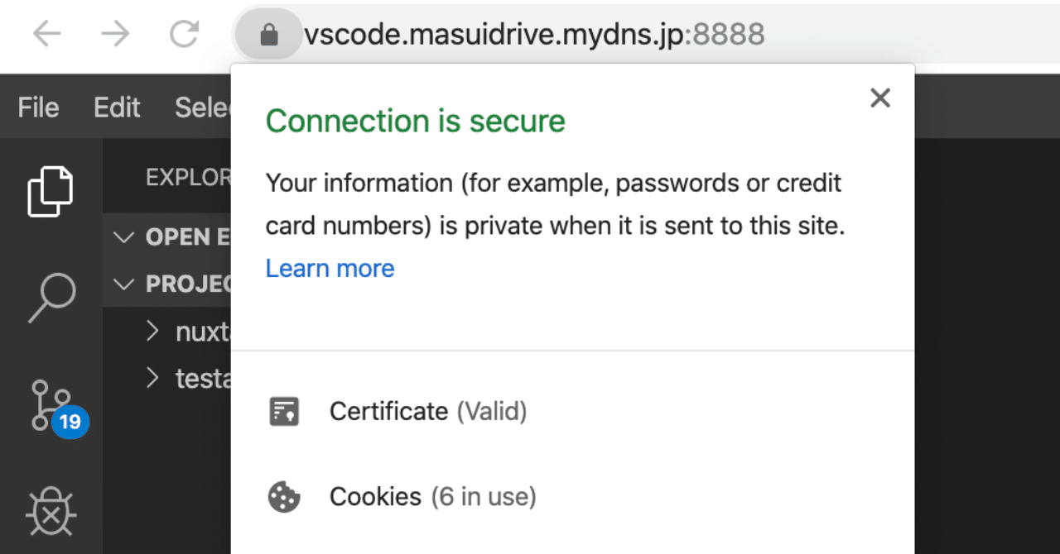Image resolution: width=1060 pixels, height=554 pixels.
Task: Open the Explorer sidebar icon
Action: click(x=50, y=191)
